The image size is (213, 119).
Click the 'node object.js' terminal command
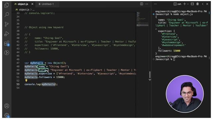[x=183, y=14]
